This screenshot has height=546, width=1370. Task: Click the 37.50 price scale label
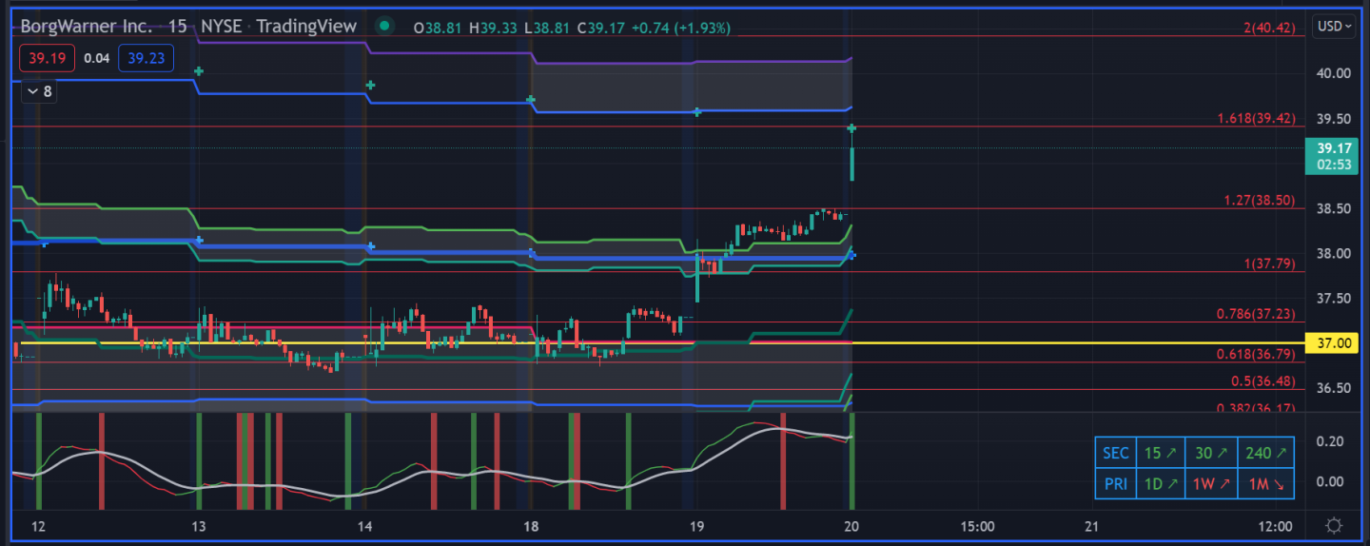click(1334, 298)
